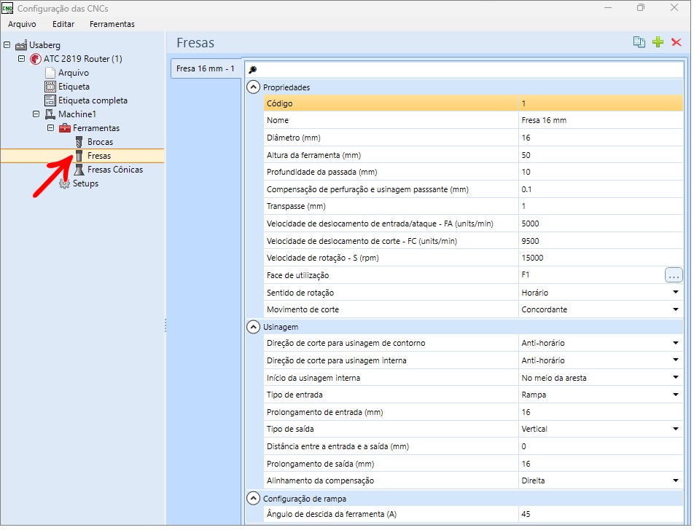
Task: Collapse the Propriedades section
Action: (x=253, y=87)
